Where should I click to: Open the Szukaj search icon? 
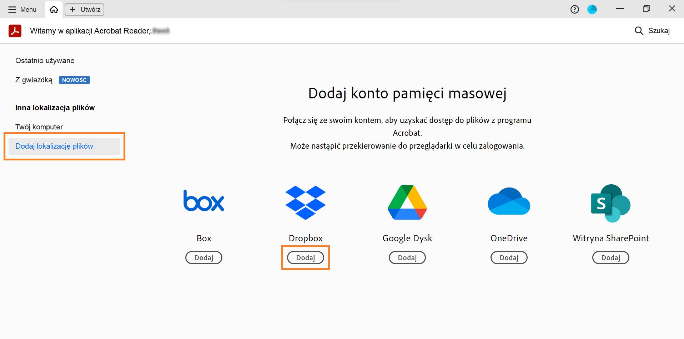coord(639,31)
